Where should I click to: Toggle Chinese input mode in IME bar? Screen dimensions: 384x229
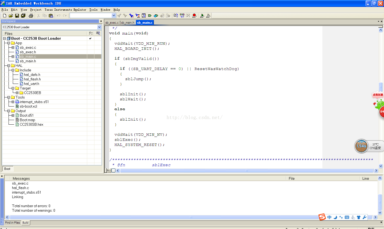tap(329, 217)
